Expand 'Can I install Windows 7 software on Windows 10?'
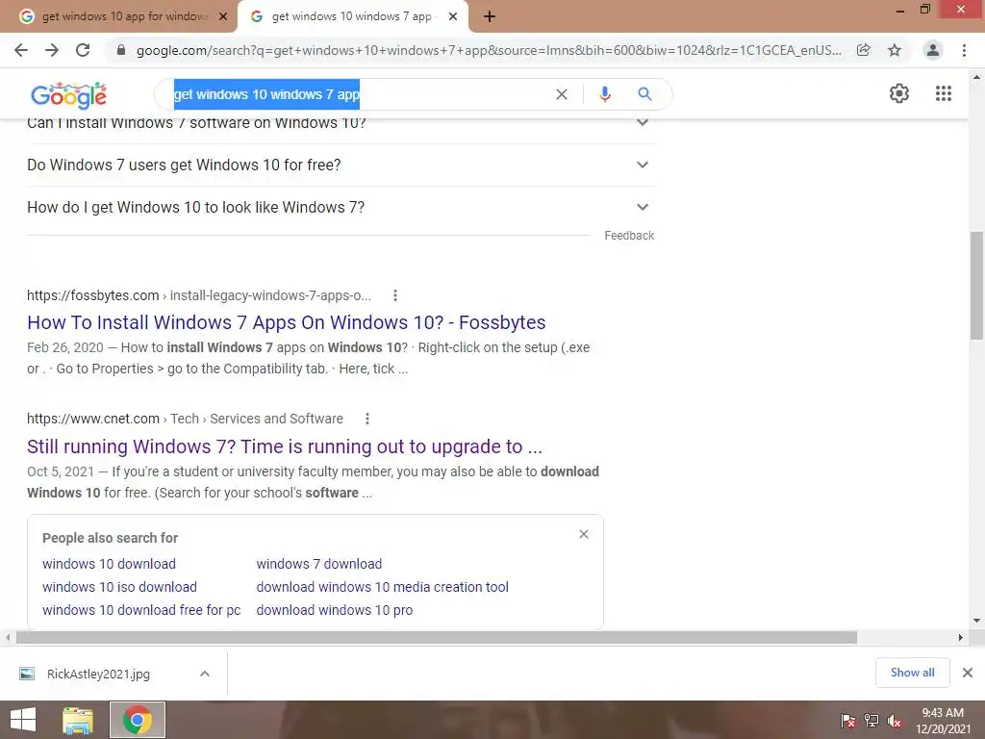985x739 pixels. pyautogui.click(x=341, y=123)
